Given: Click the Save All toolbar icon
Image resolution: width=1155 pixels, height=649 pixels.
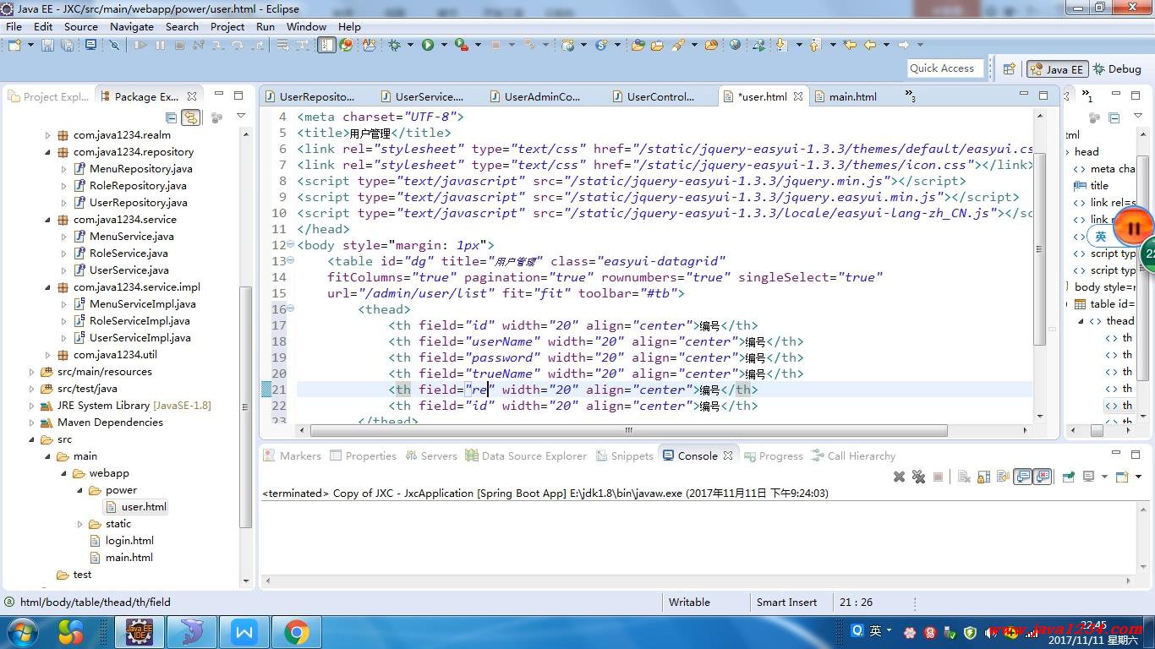Looking at the screenshot, I should pos(67,45).
